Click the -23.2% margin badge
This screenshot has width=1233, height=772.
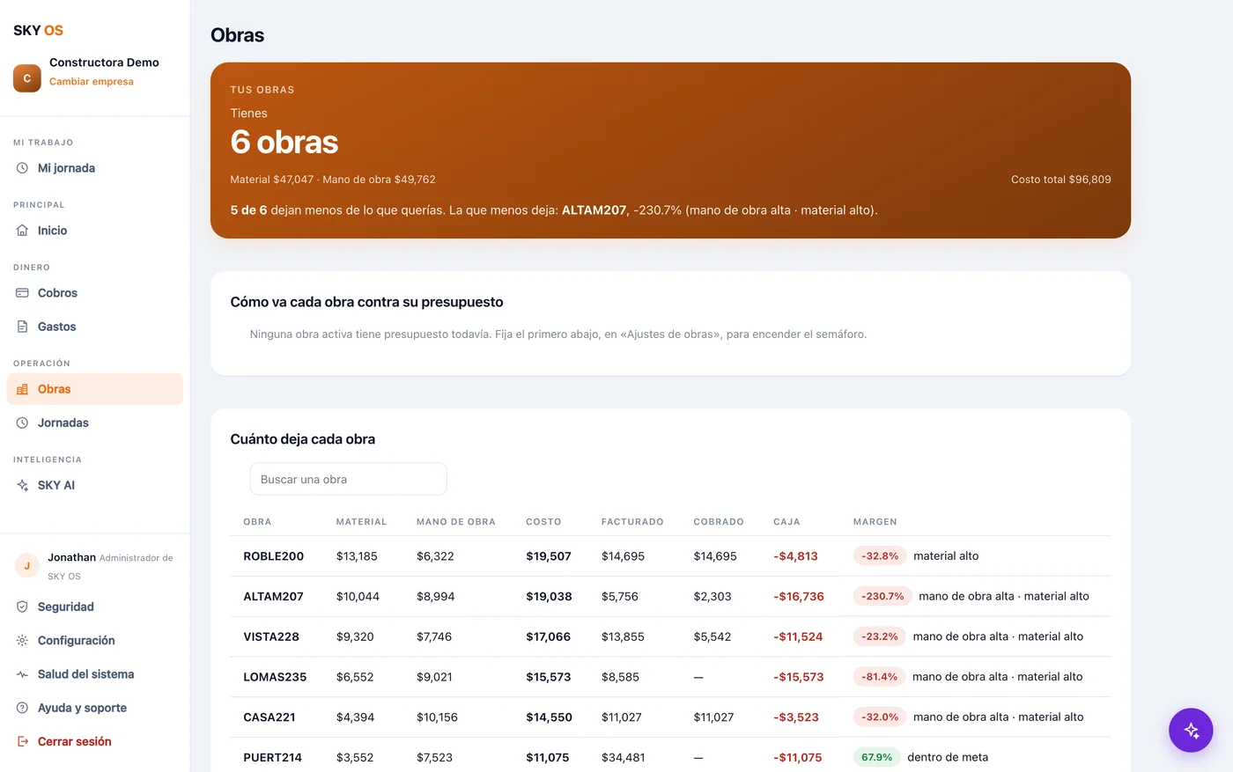pos(880,636)
